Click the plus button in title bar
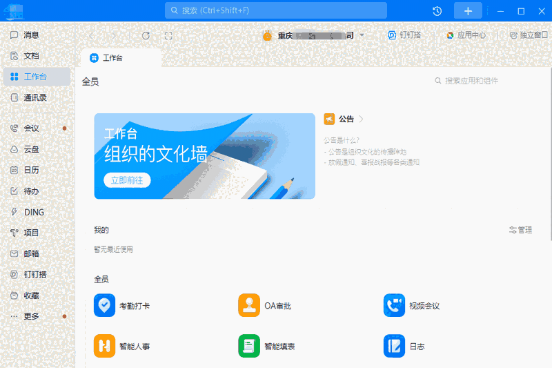The image size is (552, 368). [468, 11]
